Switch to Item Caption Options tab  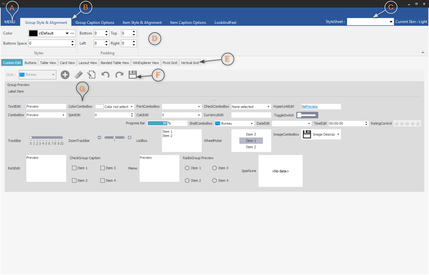[x=188, y=23]
